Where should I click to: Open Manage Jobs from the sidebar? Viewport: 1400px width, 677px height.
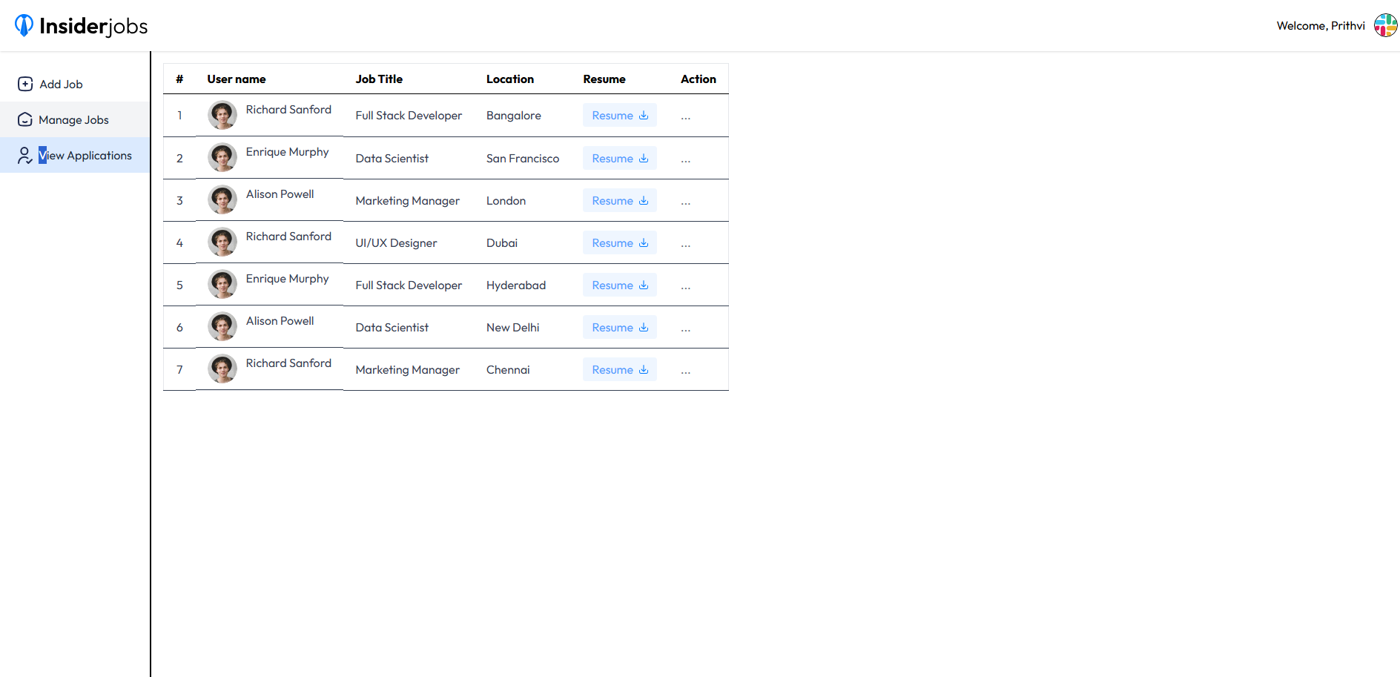pyautogui.click(x=73, y=119)
